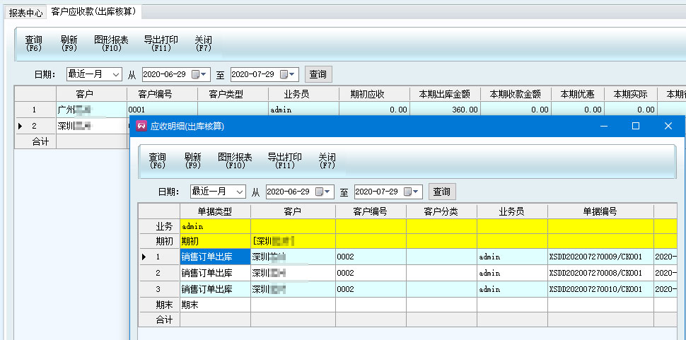The width and height of the screenshot is (686, 340).
Task: Click the 业务员 column header in dialog
Action: (x=512, y=211)
